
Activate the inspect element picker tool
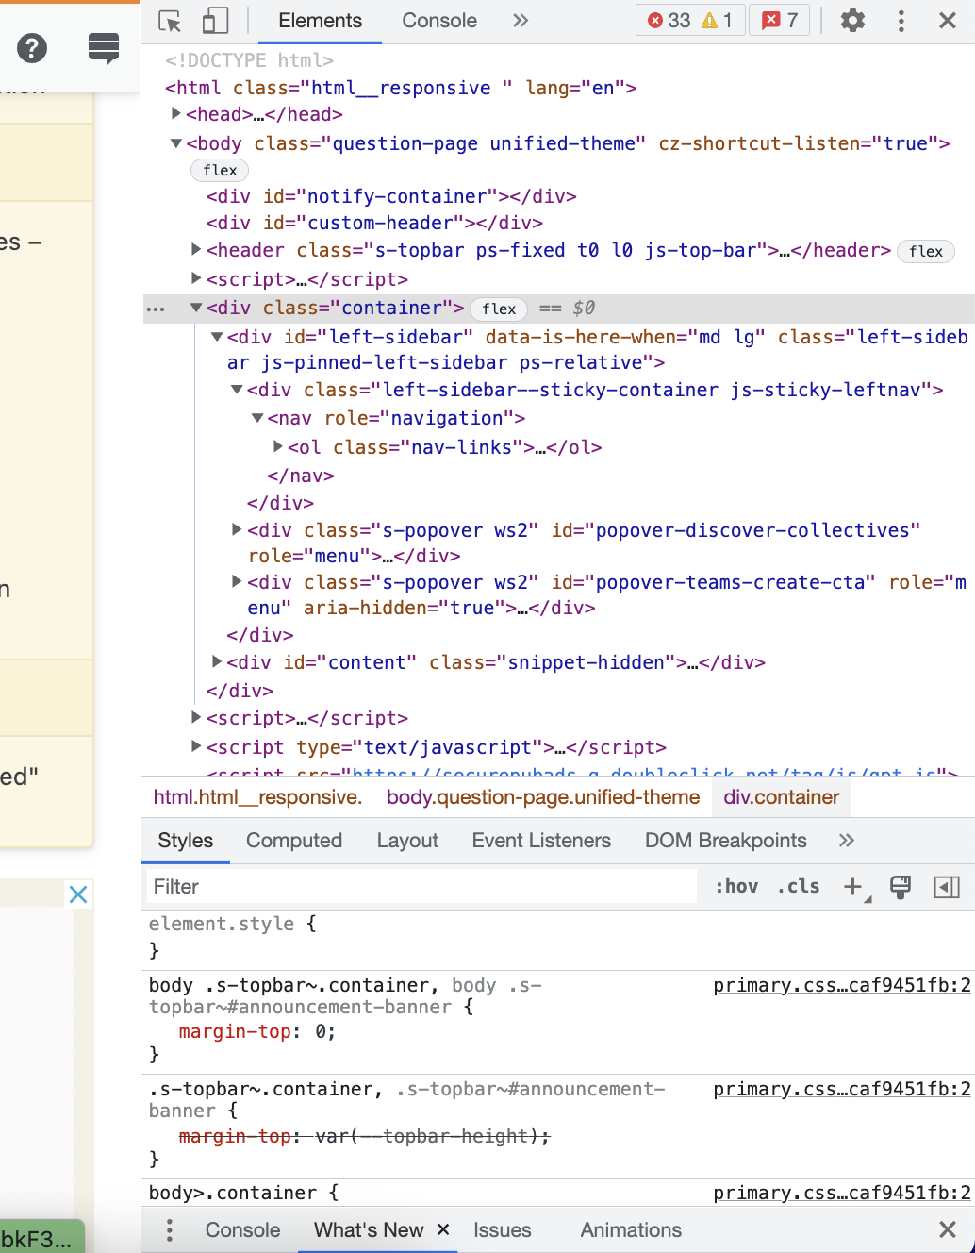[x=171, y=21]
